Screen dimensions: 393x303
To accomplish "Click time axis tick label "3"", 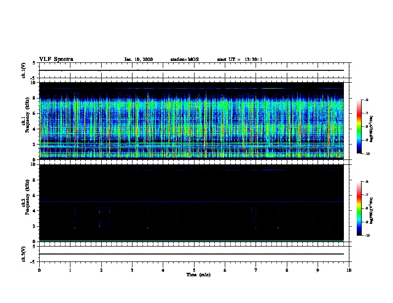I will click(x=132, y=270).
